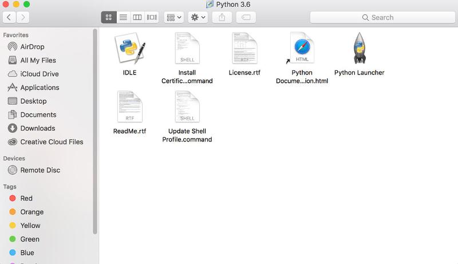Select the ReadMe.rtf file
The image size is (458, 264).
[x=129, y=108]
